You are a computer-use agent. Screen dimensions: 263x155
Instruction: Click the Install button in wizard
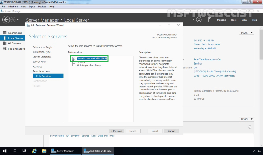tap(155, 131)
